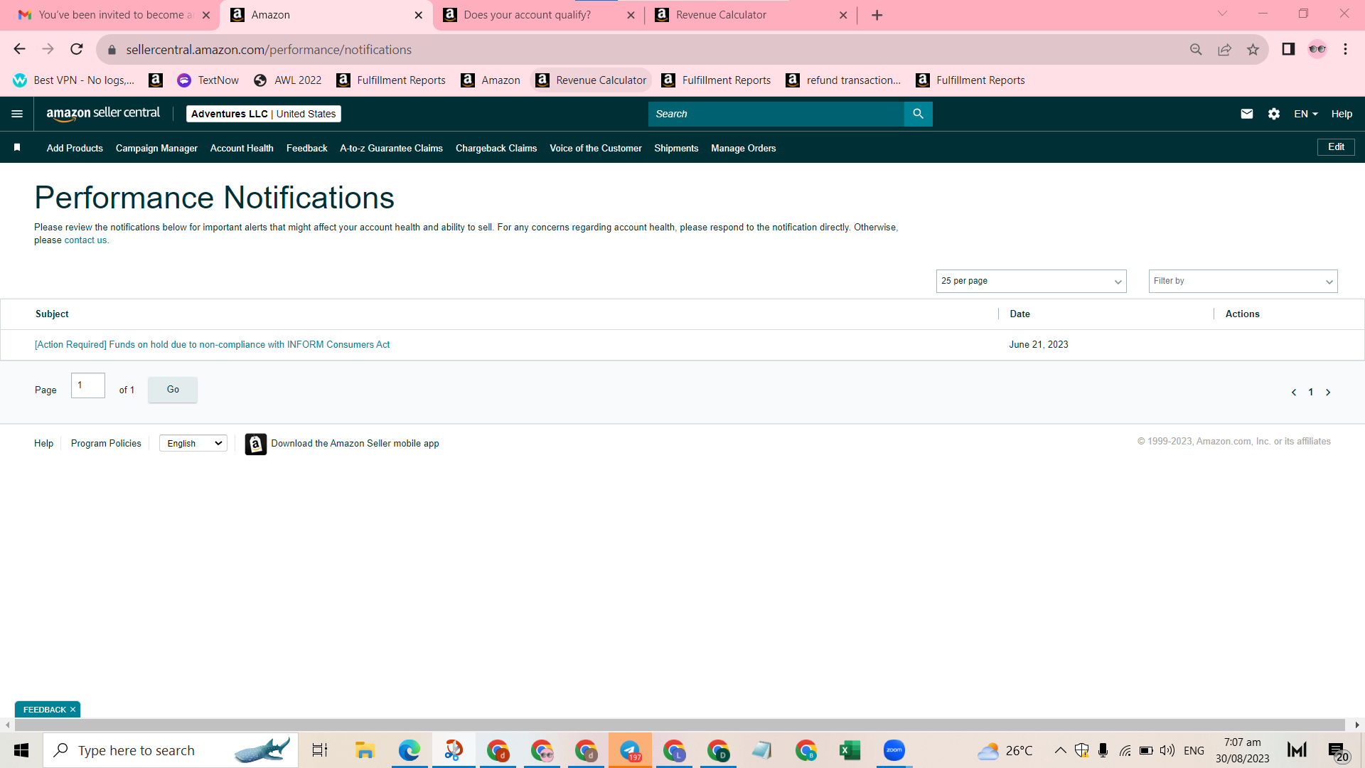
Task: Click the Edit button in navigation bar
Action: tap(1336, 147)
